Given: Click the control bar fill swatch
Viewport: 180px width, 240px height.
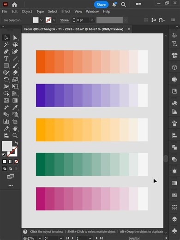Looking at the screenshot, I should [36, 20].
